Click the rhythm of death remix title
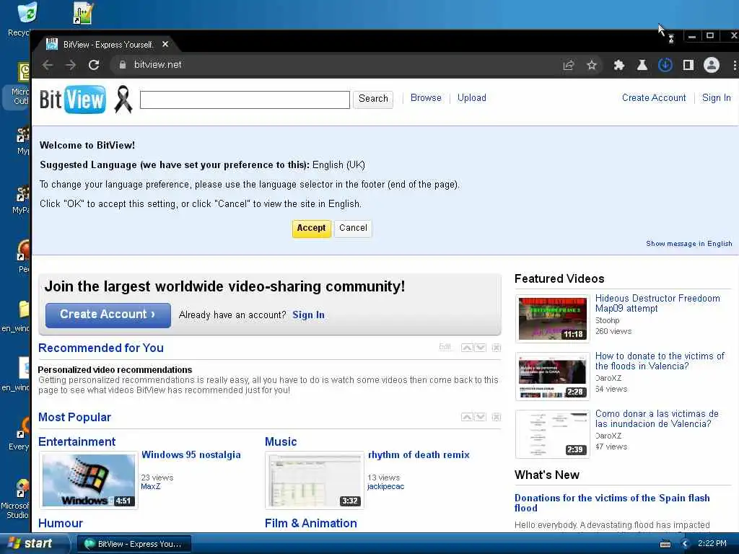This screenshot has width=739, height=554. coord(419,454)
